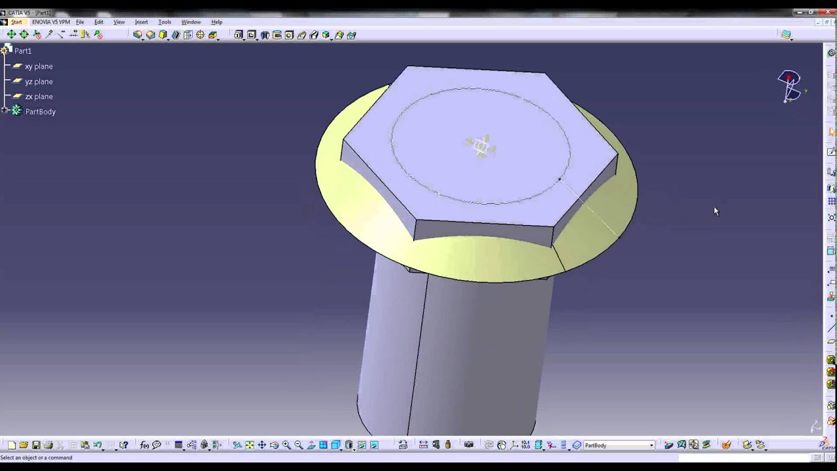Viewport: 837px width, 471px height.
Task: Change the shading view mode
Action: [349, 445]
